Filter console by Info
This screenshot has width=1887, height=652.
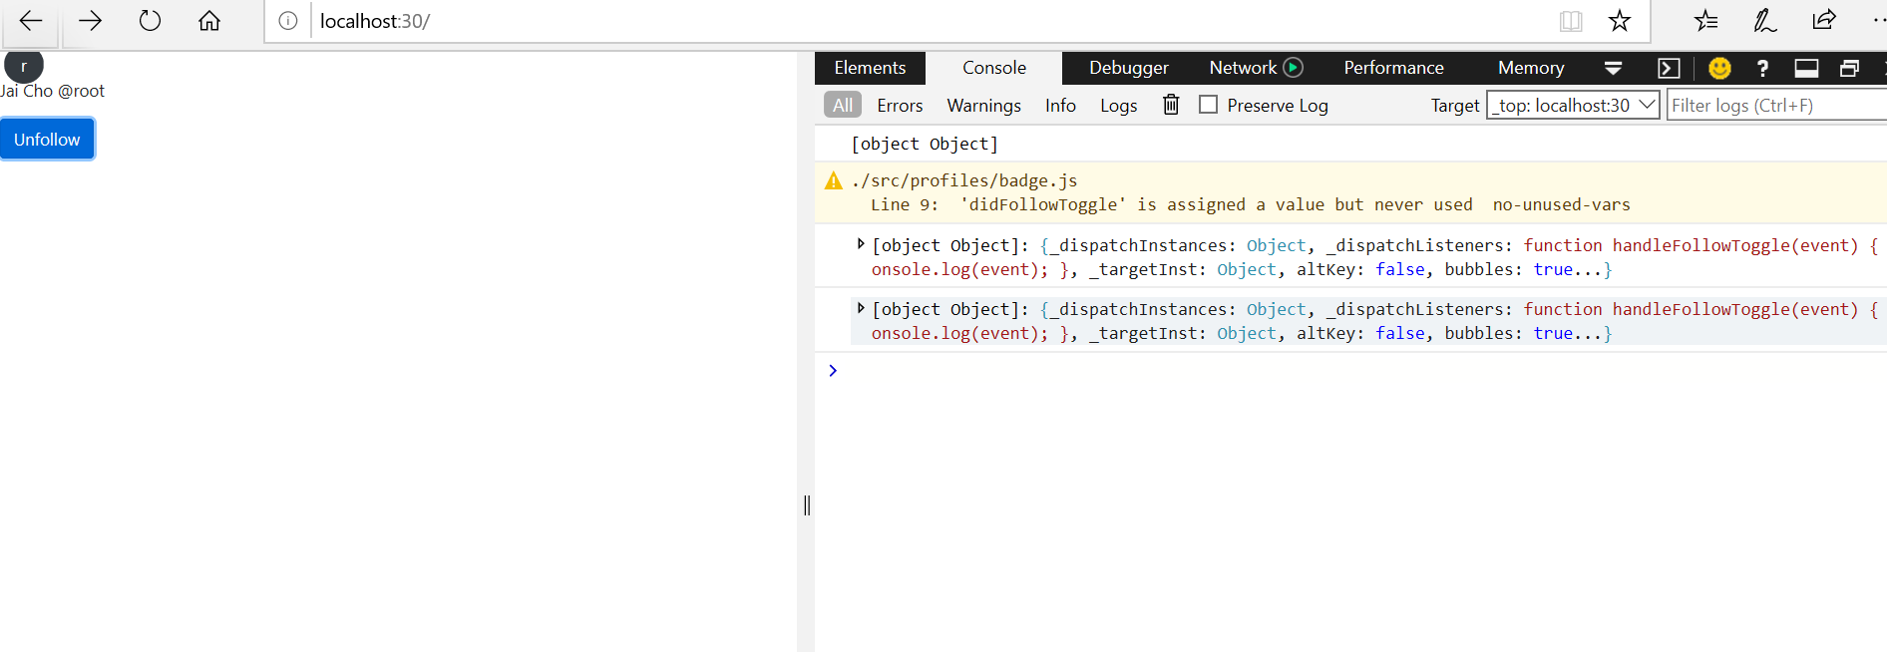[x=1060, y=105]
